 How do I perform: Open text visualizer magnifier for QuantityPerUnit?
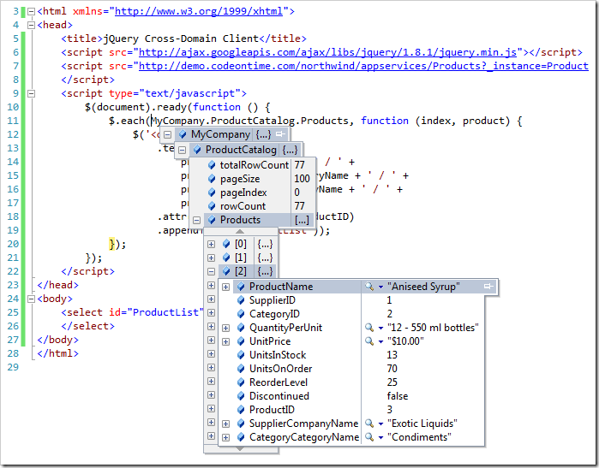pos(369,327)
